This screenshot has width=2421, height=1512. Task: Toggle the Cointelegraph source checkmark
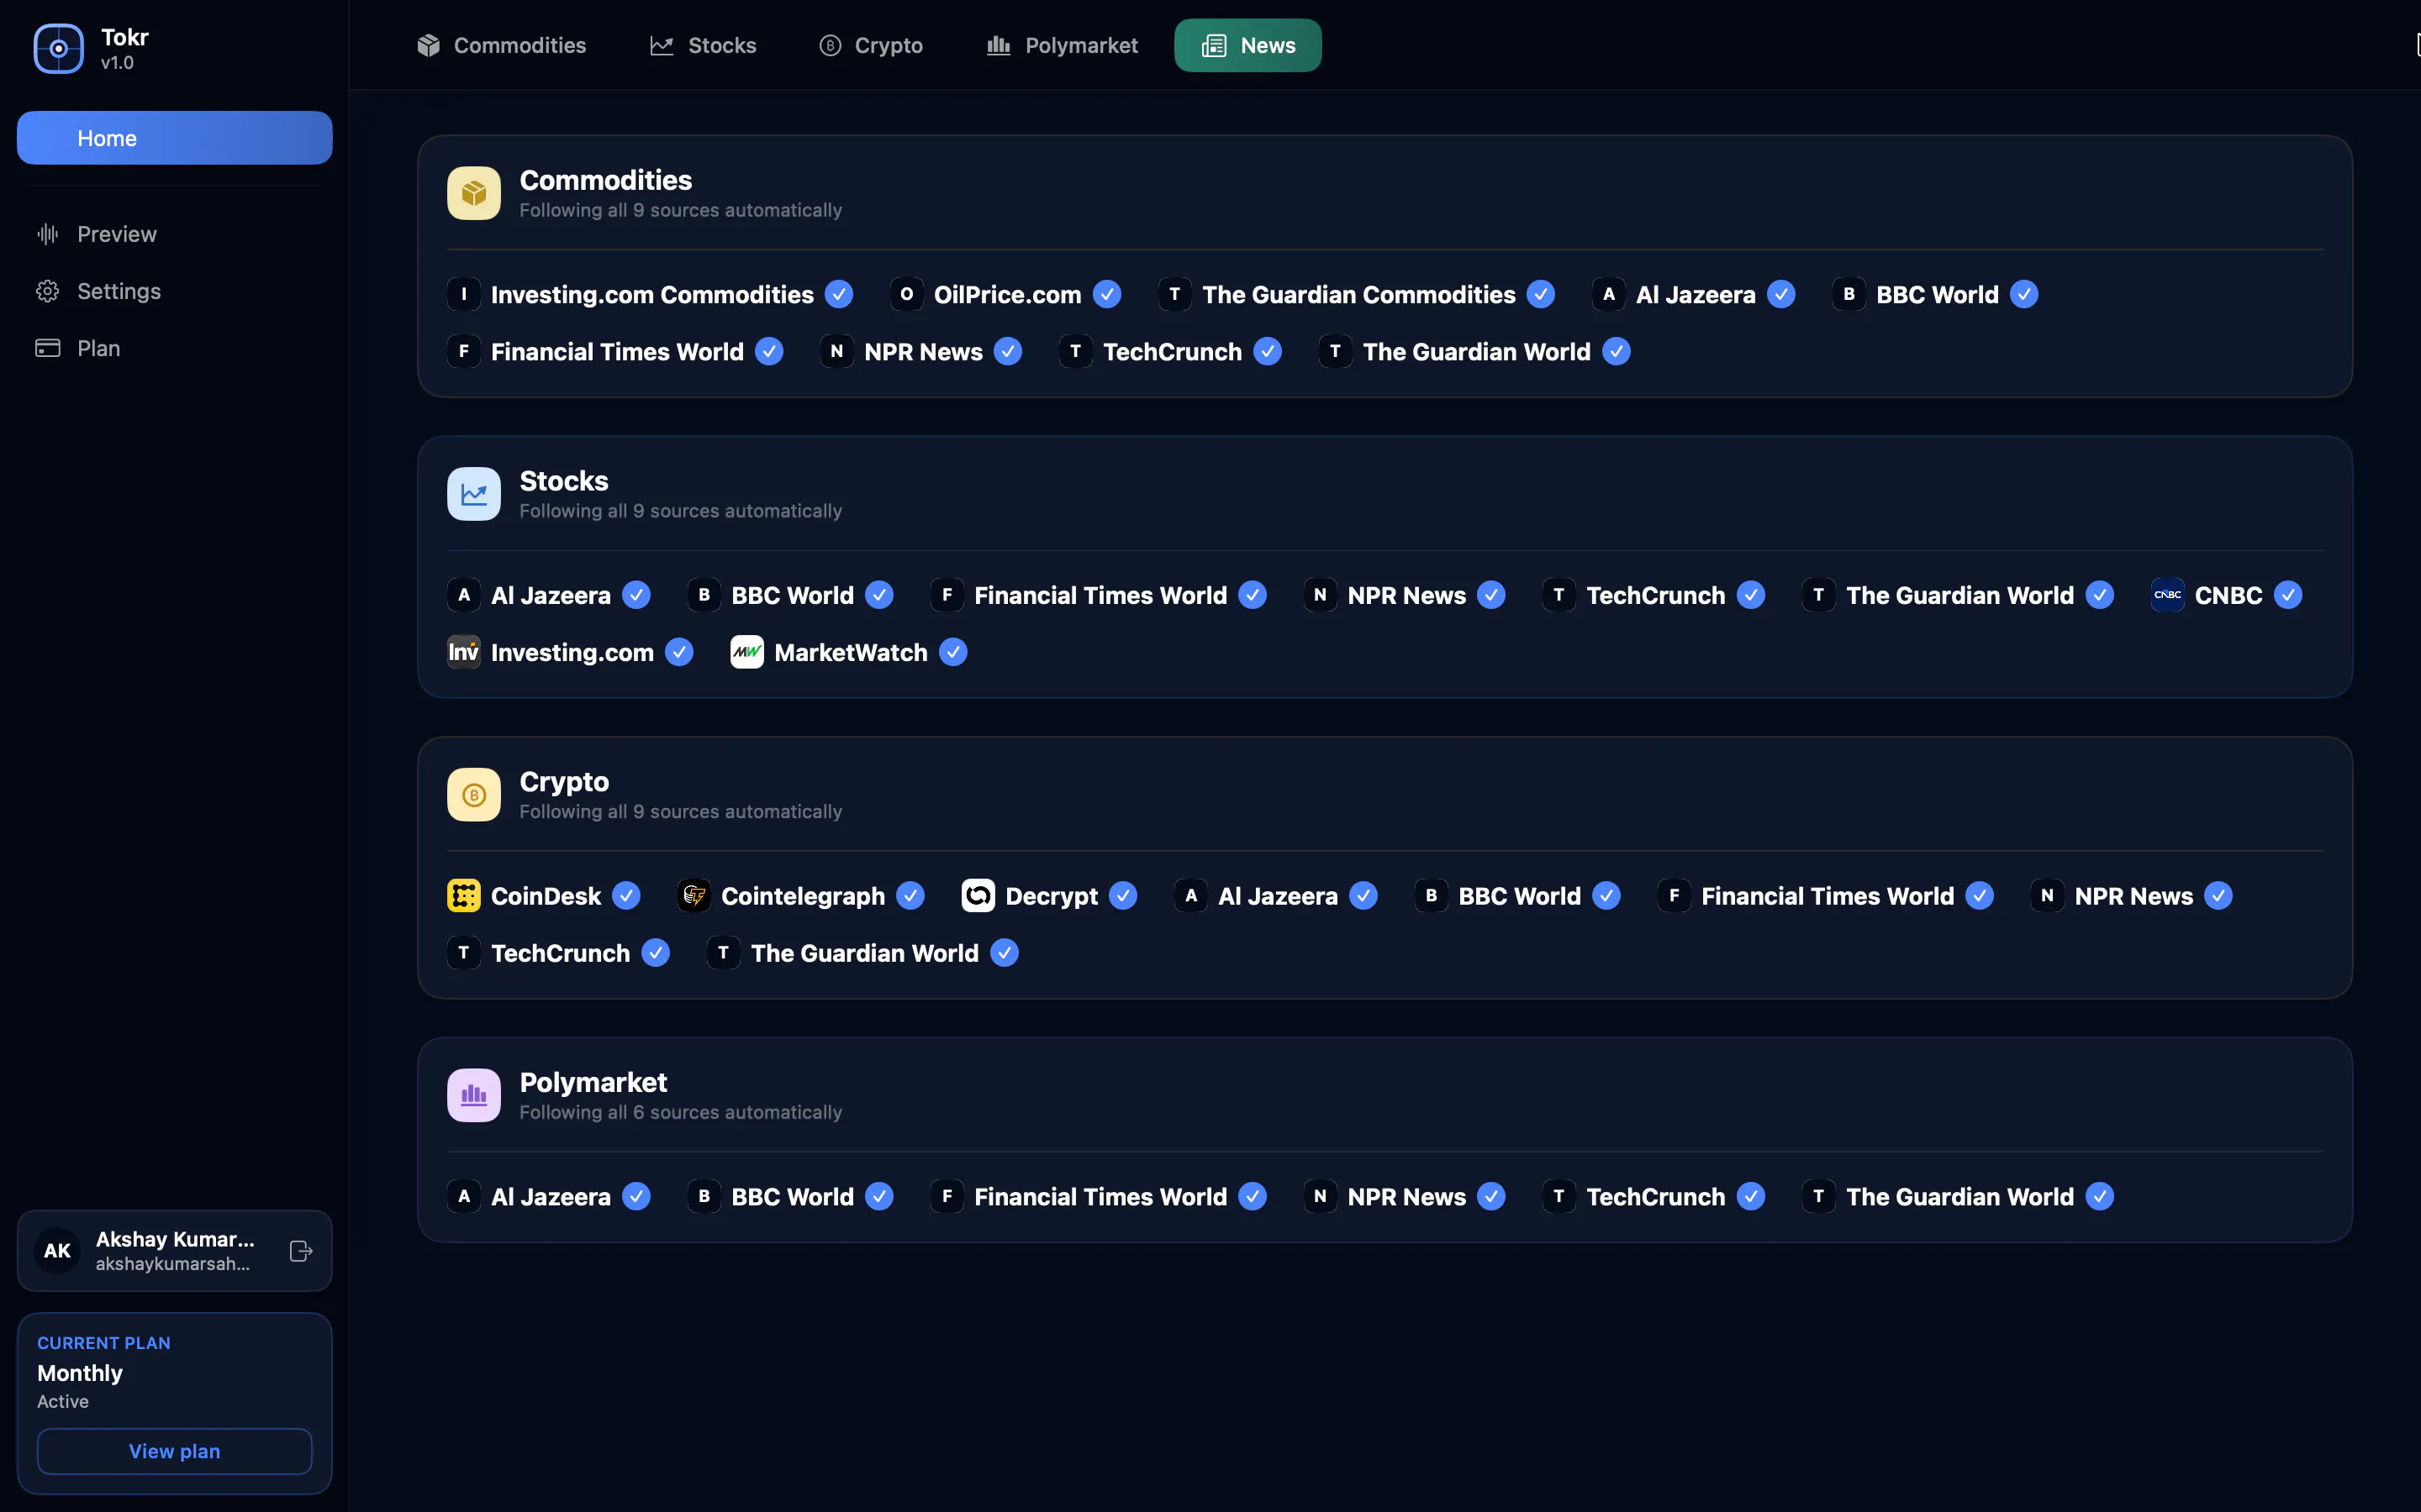[x=910, y=896]
